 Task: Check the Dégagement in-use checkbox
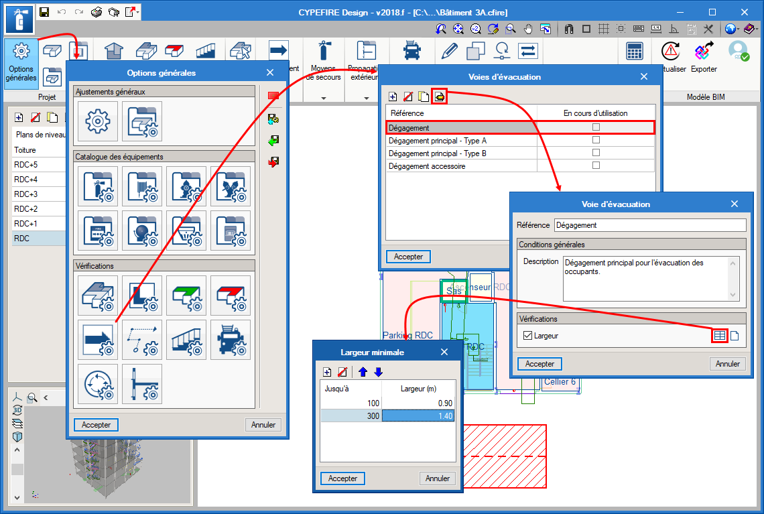click(596, 127)
